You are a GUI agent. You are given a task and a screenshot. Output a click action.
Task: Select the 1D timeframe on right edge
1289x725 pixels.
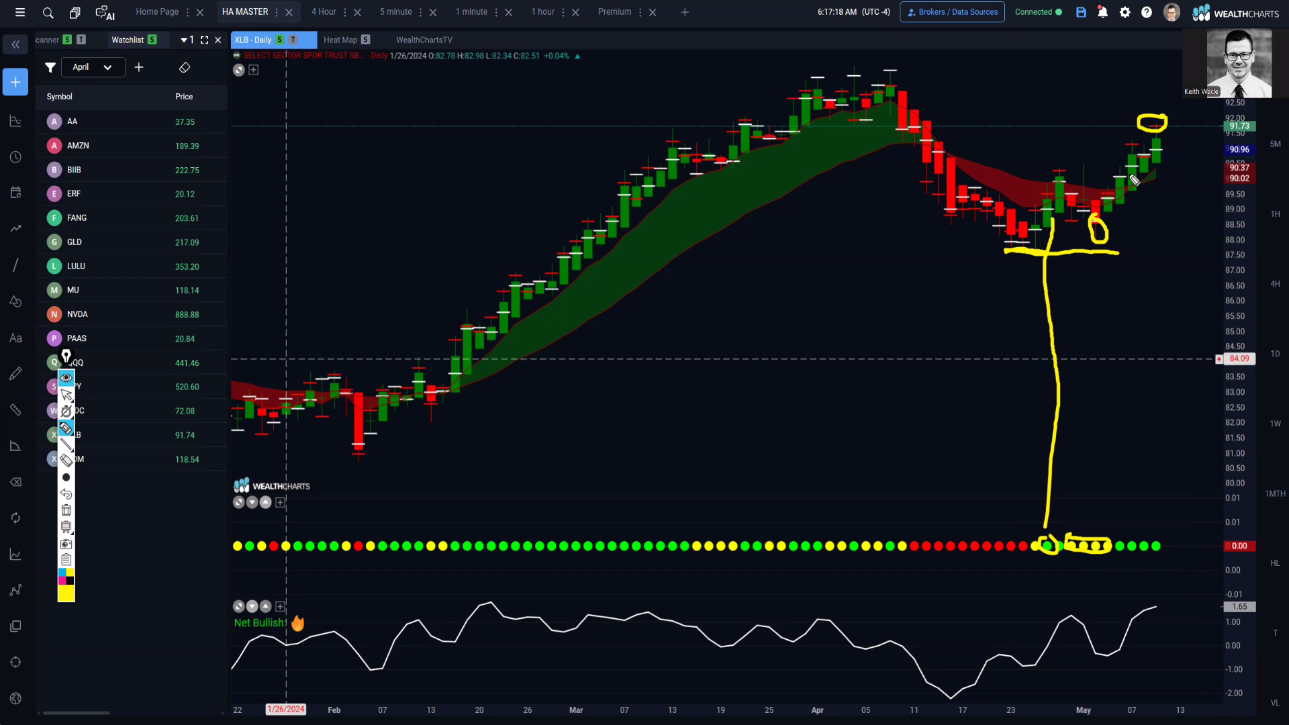[1275, 354]
